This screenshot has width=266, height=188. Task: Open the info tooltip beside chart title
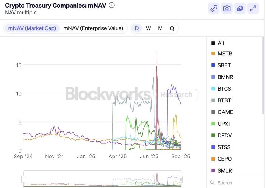pos(112,5)
